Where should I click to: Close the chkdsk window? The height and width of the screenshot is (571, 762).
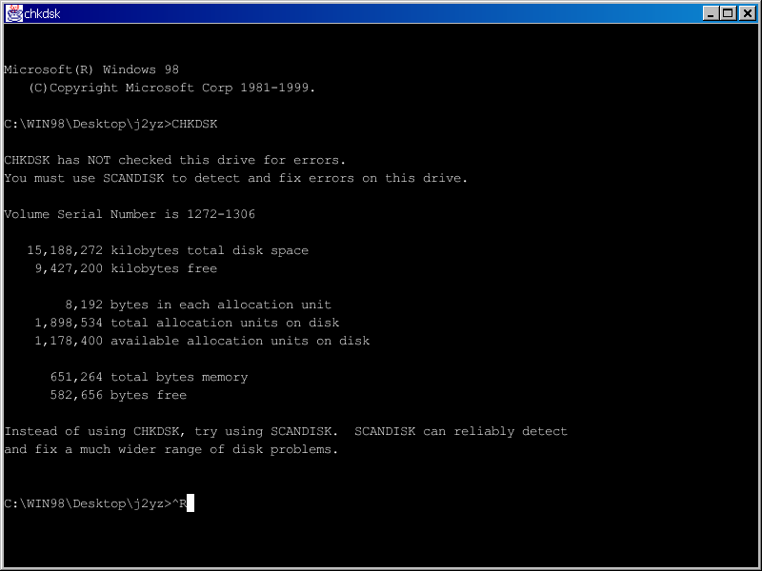pyautogui.click(x=746, y=12)
